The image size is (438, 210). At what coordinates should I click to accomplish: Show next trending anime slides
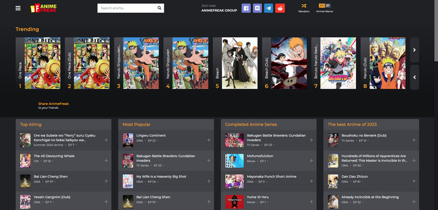tap(414, 50)
